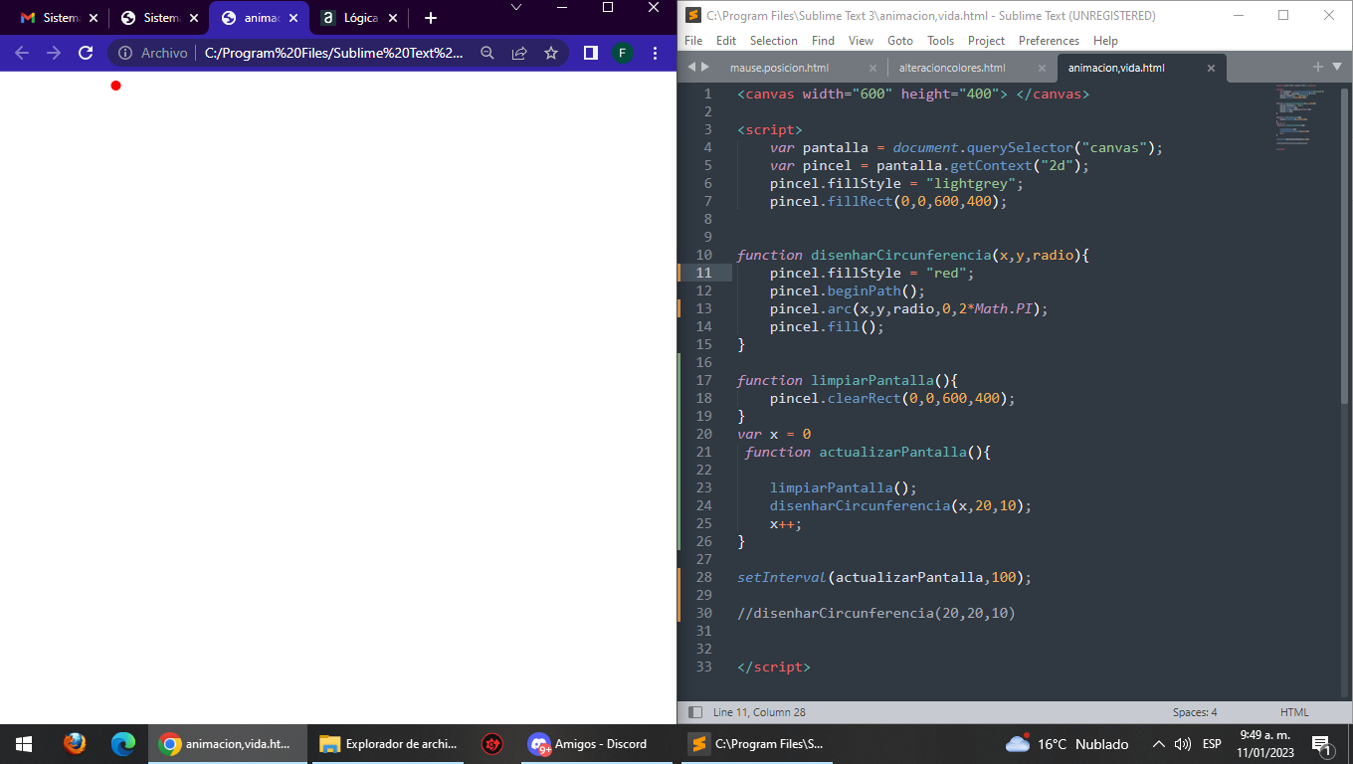Open Sublime Text taskbar item
The height and width of the screenshot is (764, 1353).
tap(758, 744)
